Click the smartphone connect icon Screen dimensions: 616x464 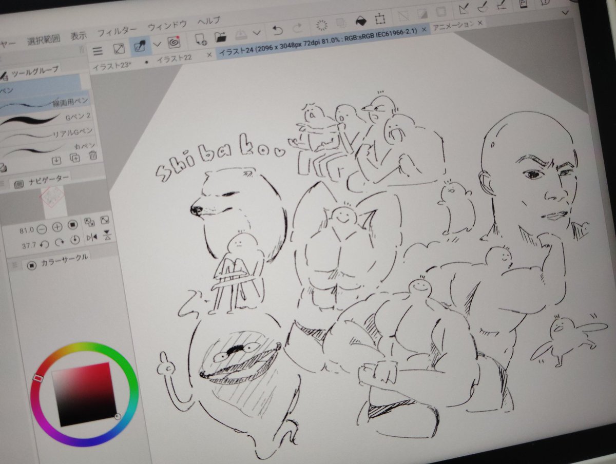pos(524,3)
